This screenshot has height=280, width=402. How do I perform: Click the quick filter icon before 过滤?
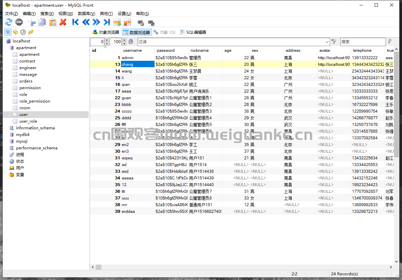pyautogui.click(x=131, y=42)
